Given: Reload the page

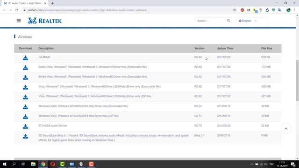Looking at the screenshot, I should click(x=17, y=10).
